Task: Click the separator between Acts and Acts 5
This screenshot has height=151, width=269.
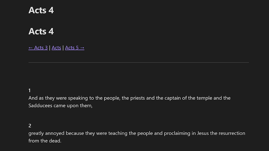Action: point(63,48)
